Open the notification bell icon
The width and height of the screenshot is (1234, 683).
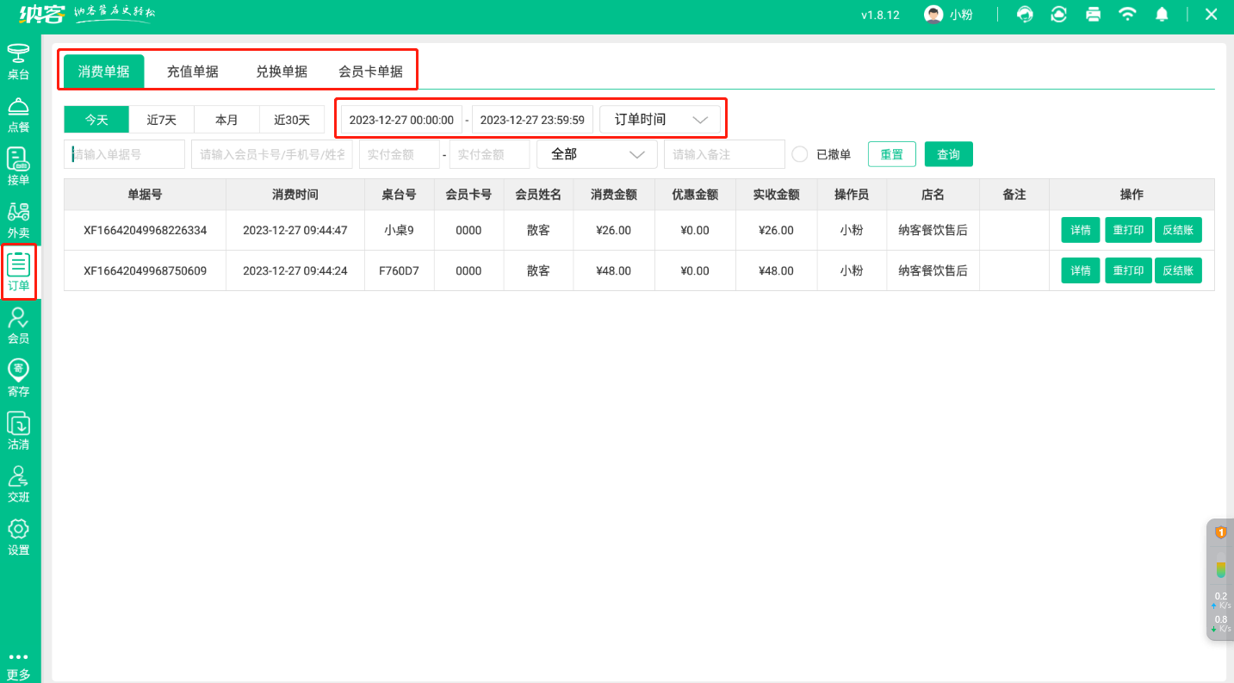(x=1163, y=14)
